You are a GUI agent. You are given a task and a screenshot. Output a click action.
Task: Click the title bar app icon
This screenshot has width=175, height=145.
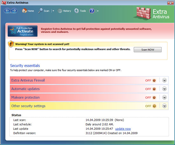(x=4, y=3)
